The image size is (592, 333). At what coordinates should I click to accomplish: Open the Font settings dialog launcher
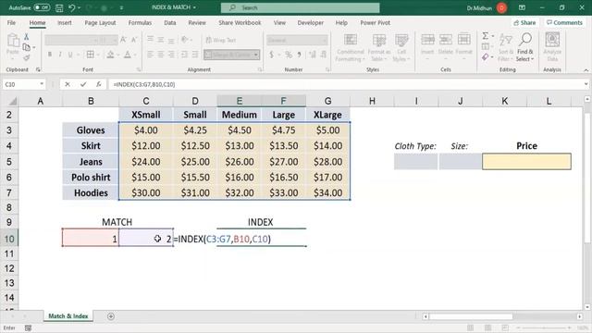[139, 69]
